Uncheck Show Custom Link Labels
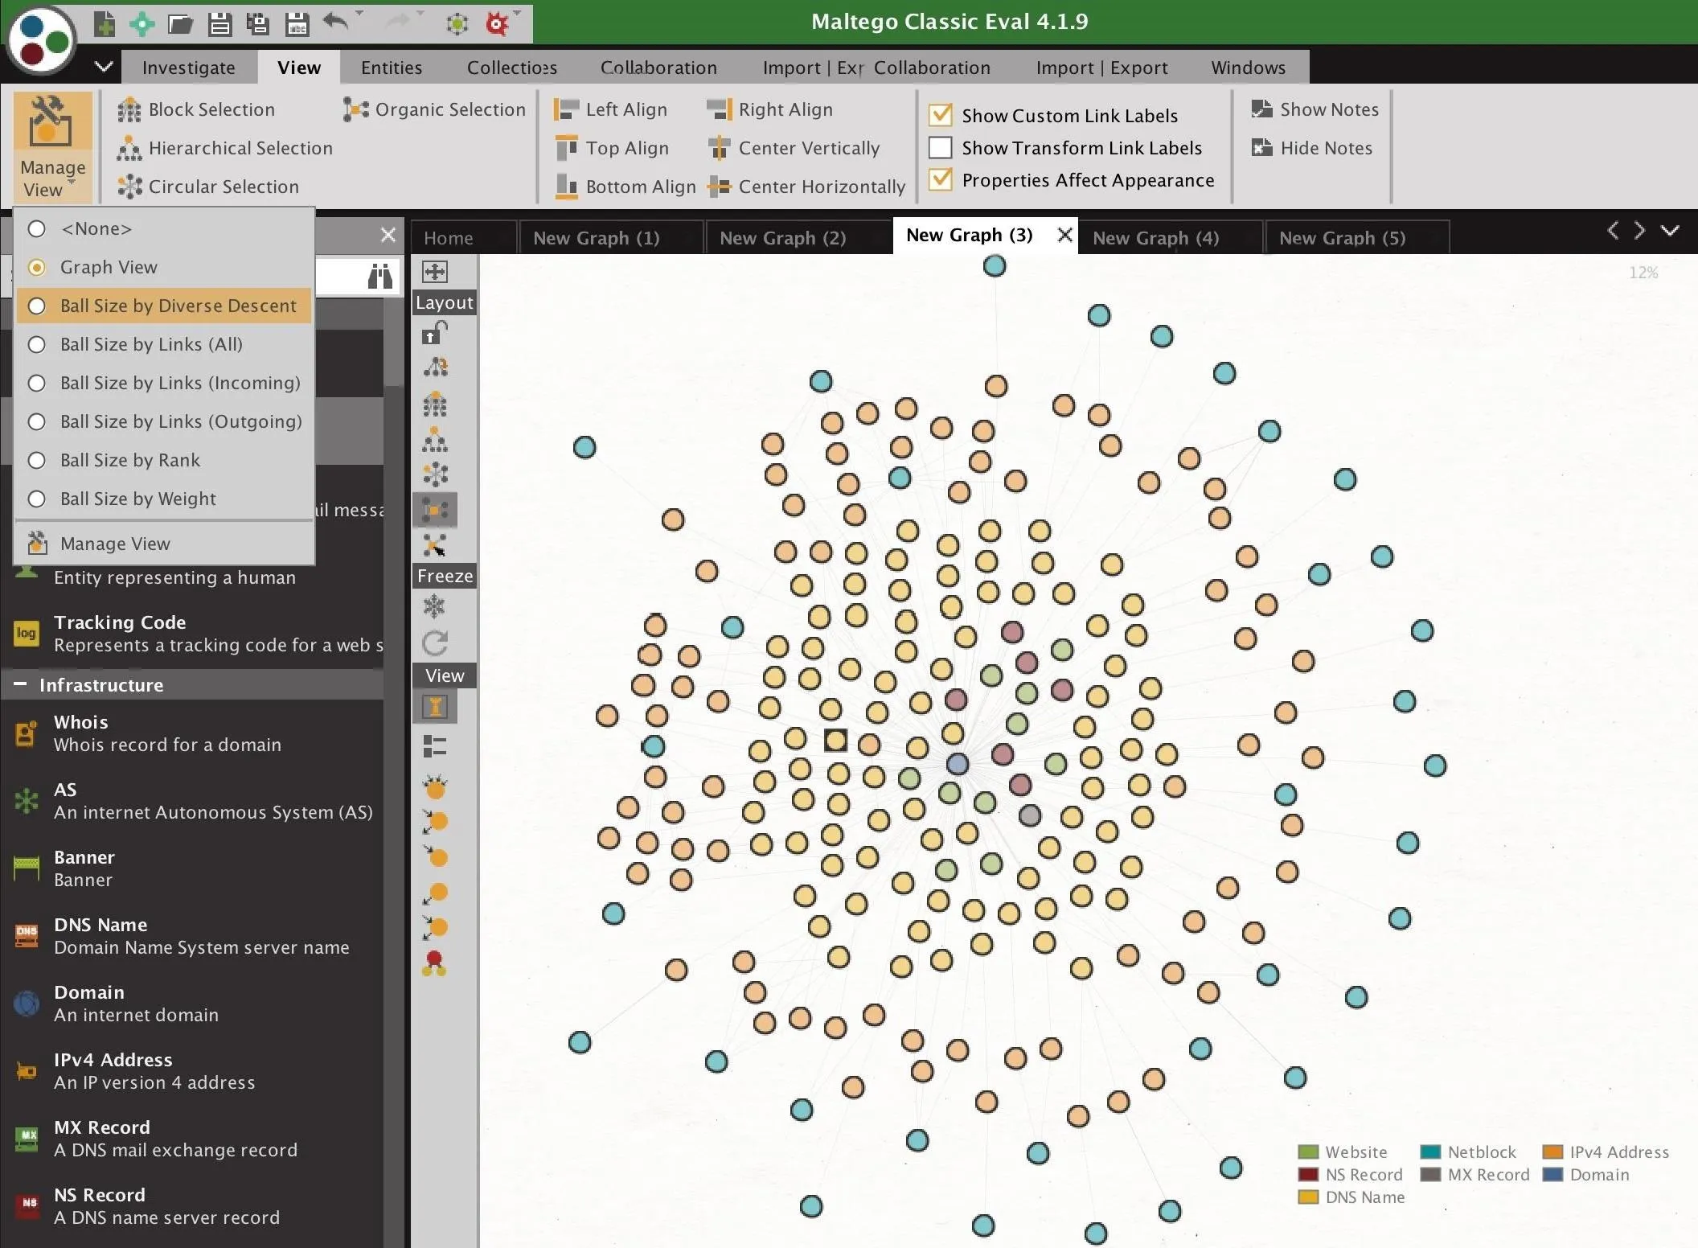Screen dimensions: 1698x1248 [x=940, y=115]
